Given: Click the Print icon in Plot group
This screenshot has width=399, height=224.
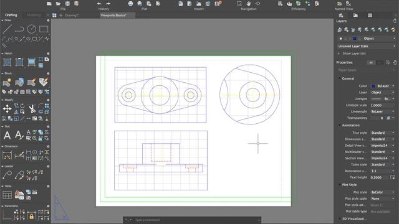Looking at the screenshot, I should click(130, 4).
